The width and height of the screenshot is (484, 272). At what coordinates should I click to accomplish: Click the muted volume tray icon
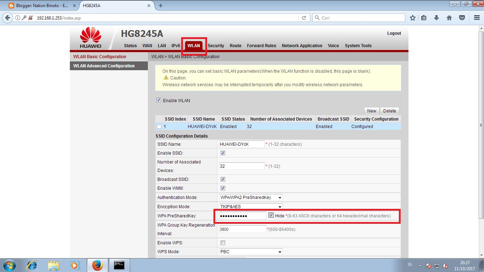[x=446, y=266]
